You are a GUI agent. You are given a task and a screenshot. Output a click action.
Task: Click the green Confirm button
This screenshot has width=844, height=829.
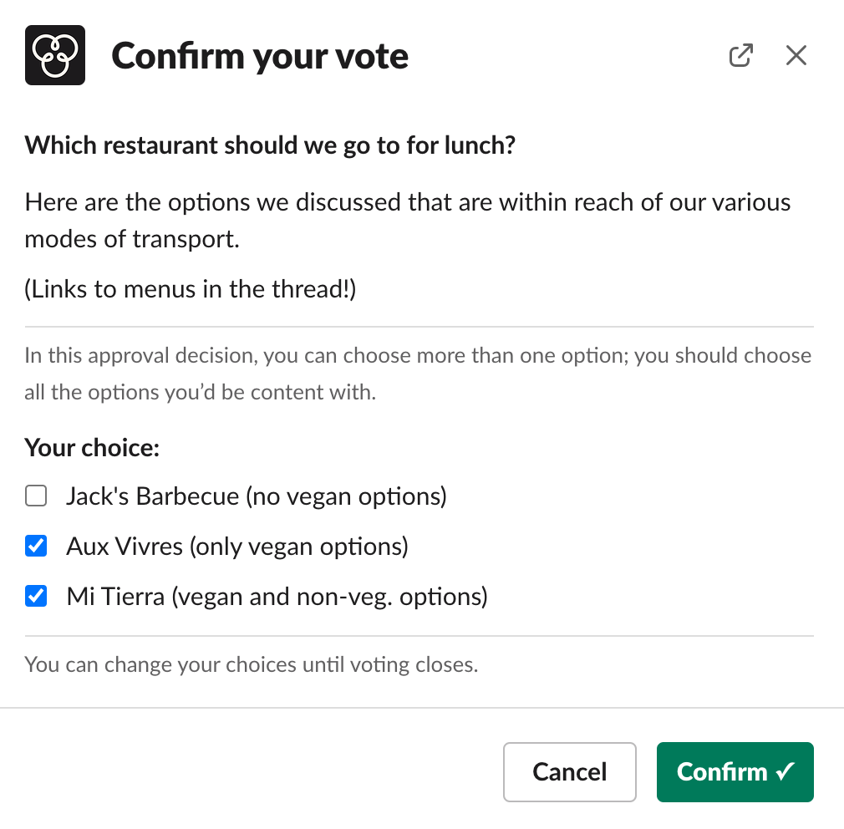[x=735, y=771]
